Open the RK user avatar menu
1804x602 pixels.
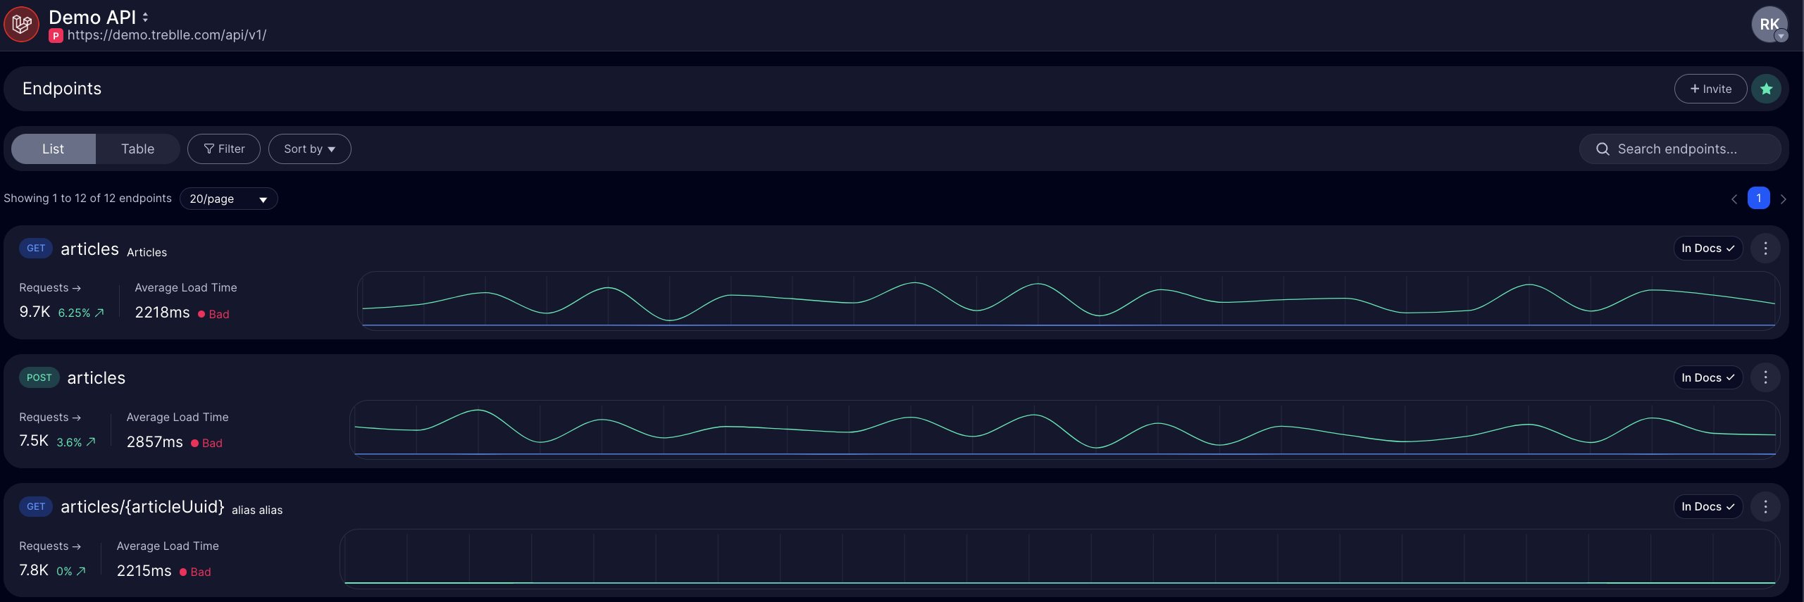(1768, 25)
